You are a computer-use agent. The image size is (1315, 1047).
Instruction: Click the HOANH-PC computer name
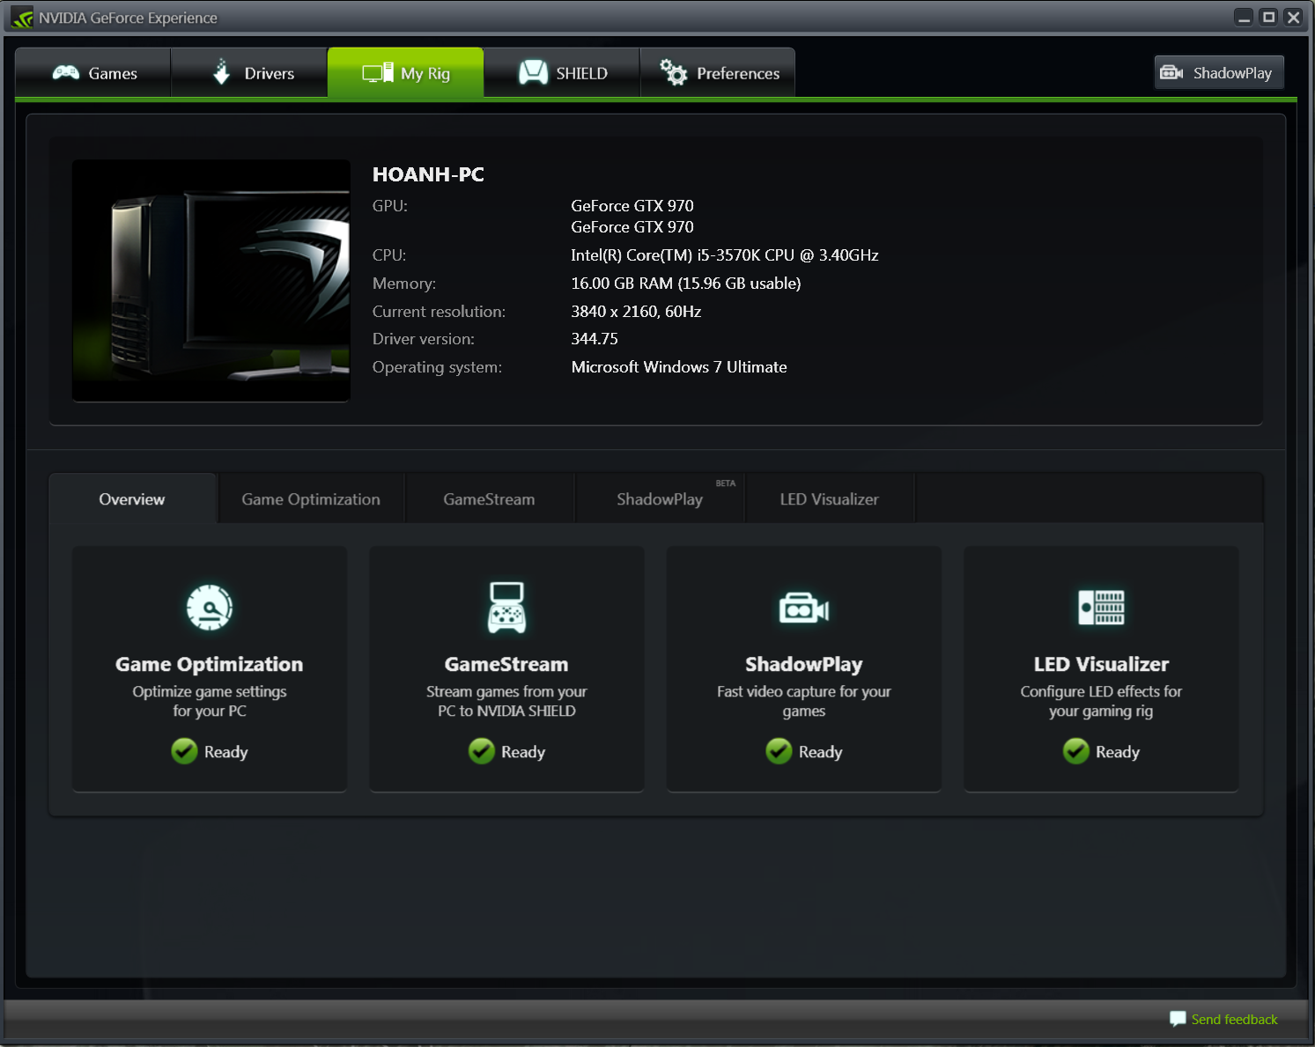428,174
